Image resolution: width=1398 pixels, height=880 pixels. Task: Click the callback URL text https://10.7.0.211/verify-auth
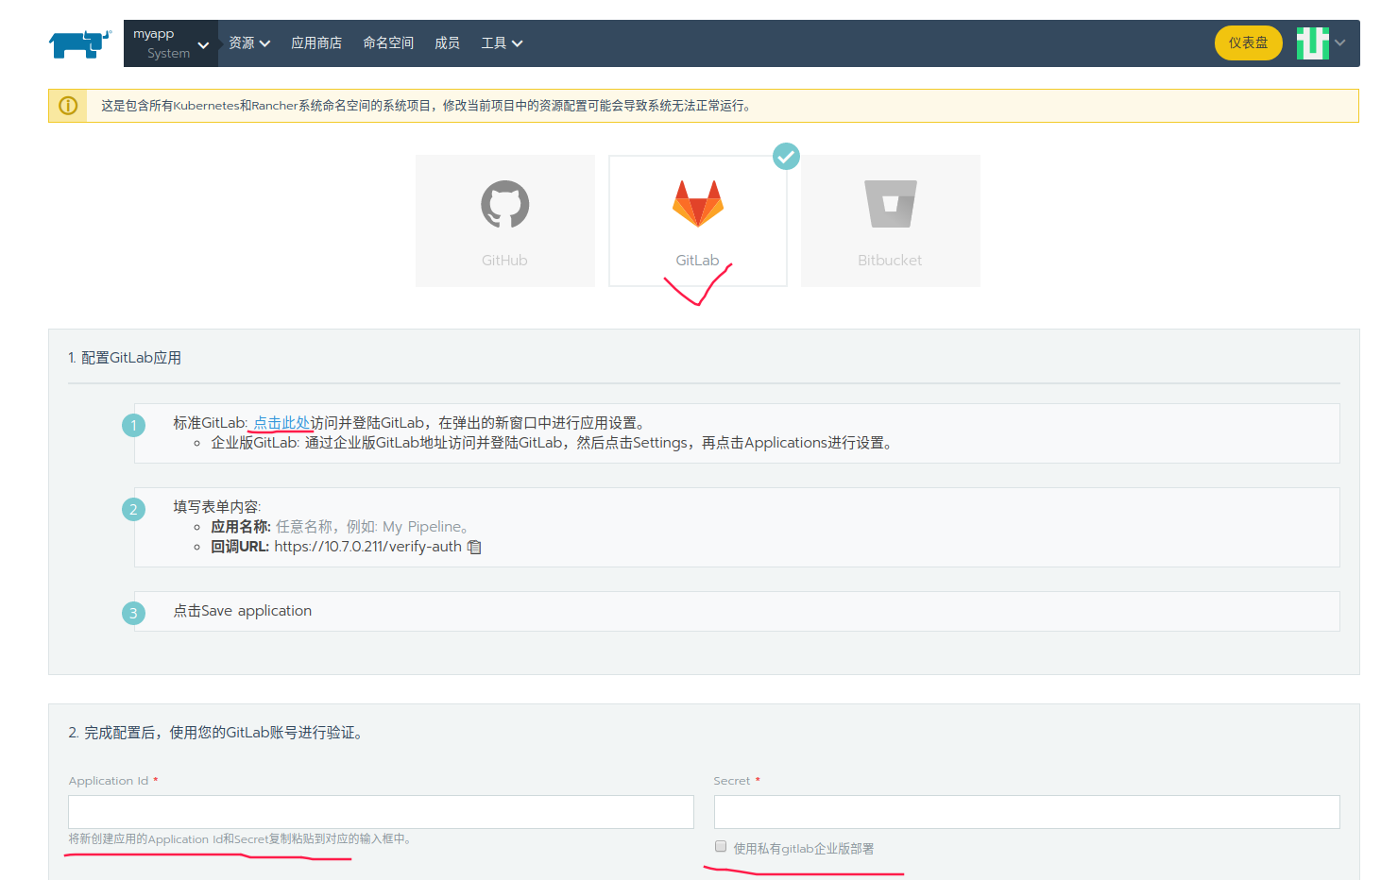click(367, 547)
